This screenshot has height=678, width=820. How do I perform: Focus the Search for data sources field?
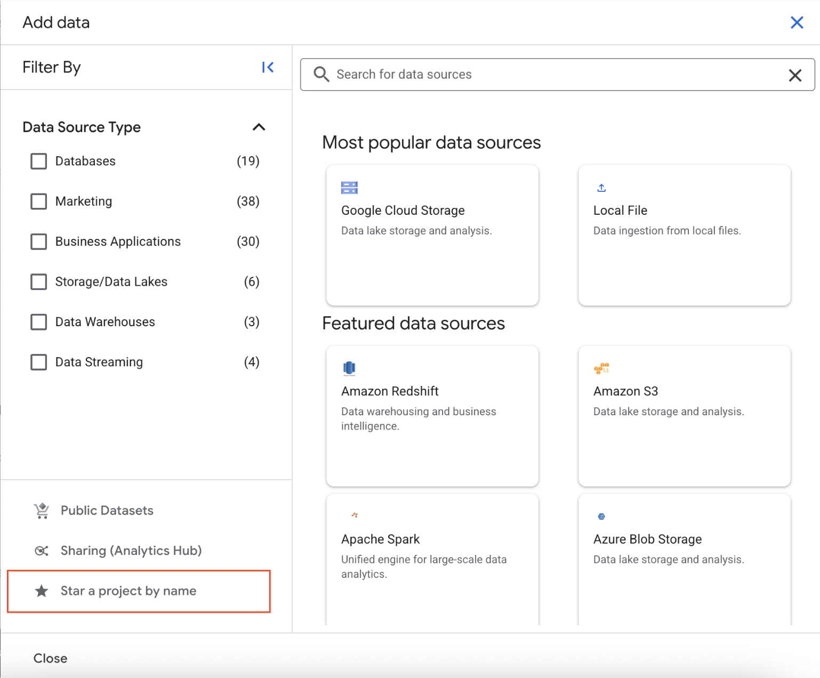554,75
